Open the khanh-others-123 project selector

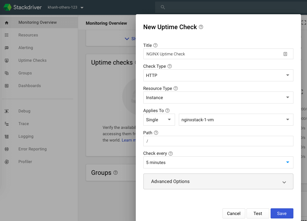[x=66, y=7]
